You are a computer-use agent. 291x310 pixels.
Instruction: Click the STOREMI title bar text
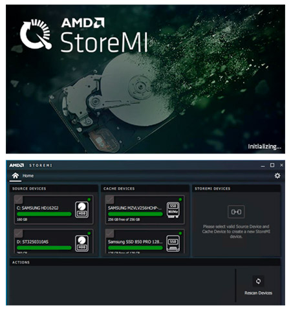[41, 165]
